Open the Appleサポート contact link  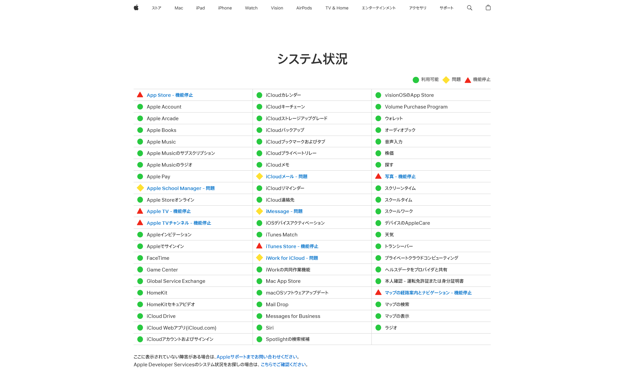click(x=257, y=357)
